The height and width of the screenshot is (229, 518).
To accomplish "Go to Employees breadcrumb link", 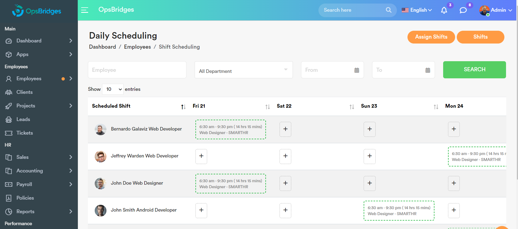I will tap(137, 47).
